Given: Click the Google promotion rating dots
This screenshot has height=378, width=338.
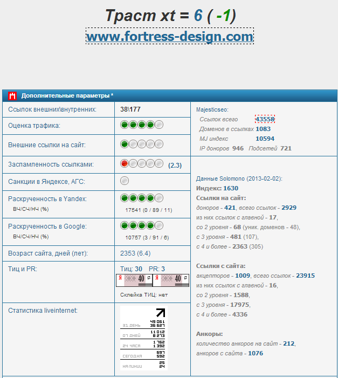Looking at the screenshot, I should (x=142, y=225).
